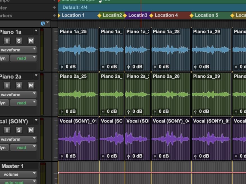This screenshot has height=184, width=246.
Task: Jump to the Location 4 marker
Action: (166, 15)
